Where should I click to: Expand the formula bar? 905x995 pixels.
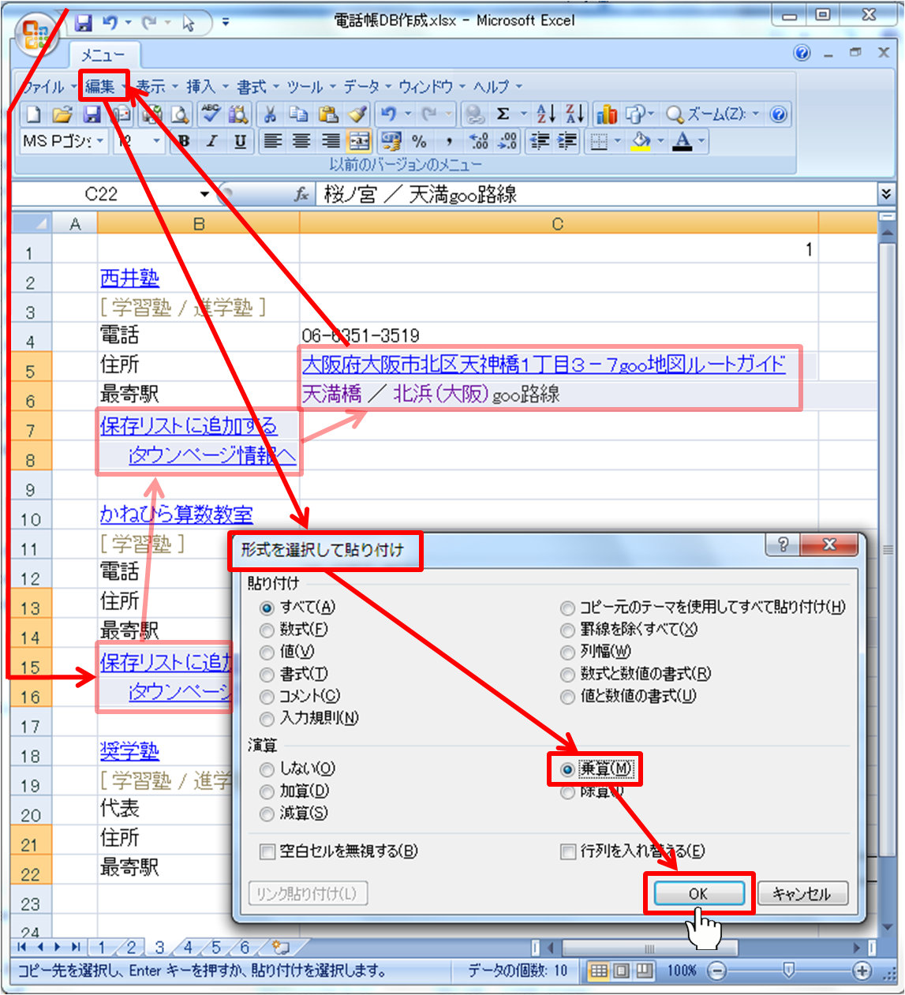[x=885, y=194]
